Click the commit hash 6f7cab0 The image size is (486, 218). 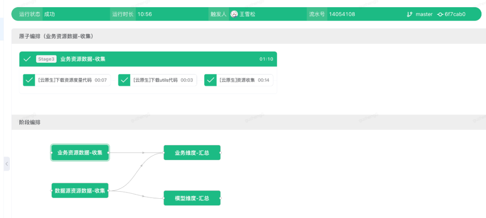(x=455, y=14)
